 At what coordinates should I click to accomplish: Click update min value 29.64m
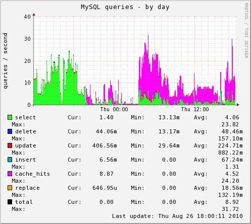(x=169, y=145)
